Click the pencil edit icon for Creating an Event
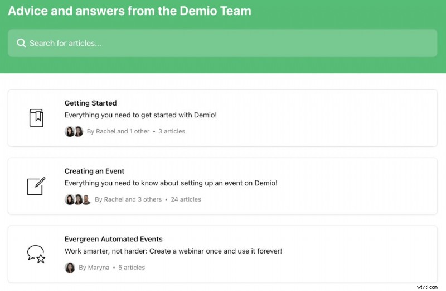This screenshot has height=291, width=446. coord(36,186)
